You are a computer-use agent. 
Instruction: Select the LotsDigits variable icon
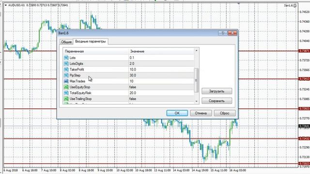(x=66, y=63)
